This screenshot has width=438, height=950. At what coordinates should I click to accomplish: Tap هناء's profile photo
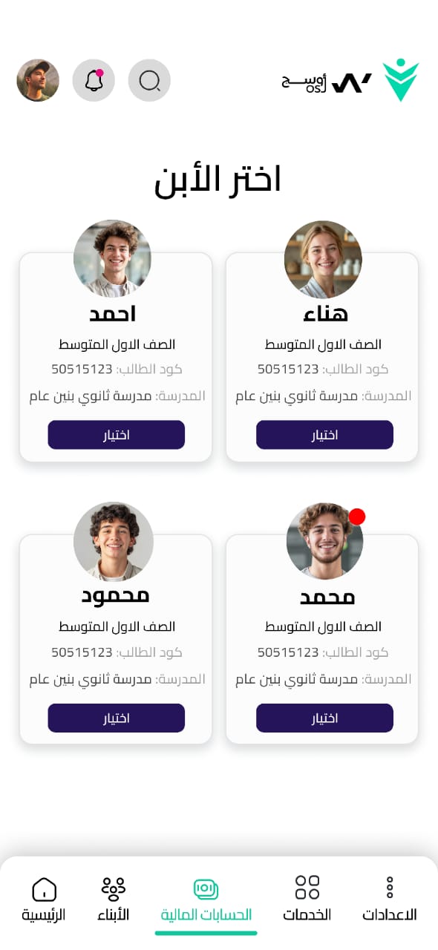[323, 259]
